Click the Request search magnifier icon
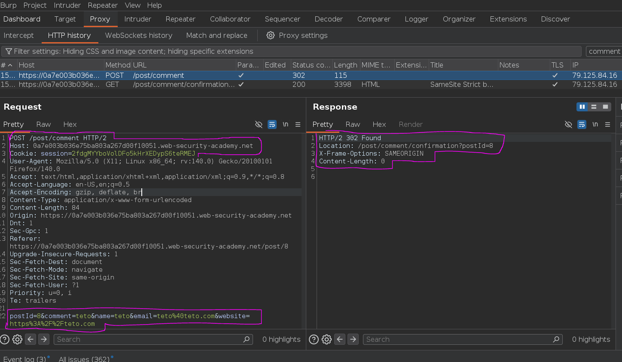 (246, 339)
